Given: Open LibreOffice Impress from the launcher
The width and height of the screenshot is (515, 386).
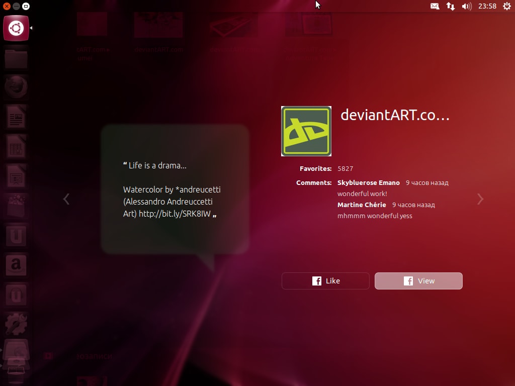Looking at the screenshot, I should (x=16, y=176).
